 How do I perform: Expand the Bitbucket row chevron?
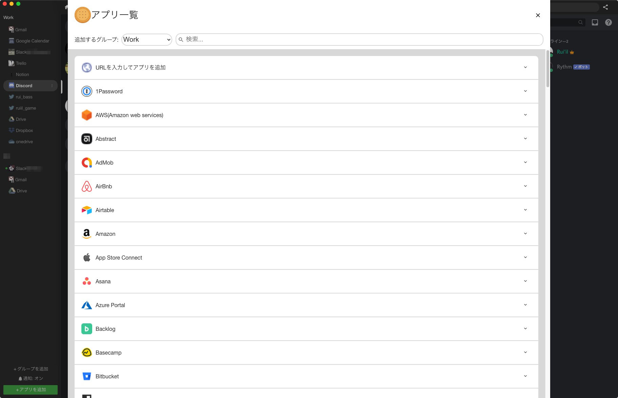525,376
